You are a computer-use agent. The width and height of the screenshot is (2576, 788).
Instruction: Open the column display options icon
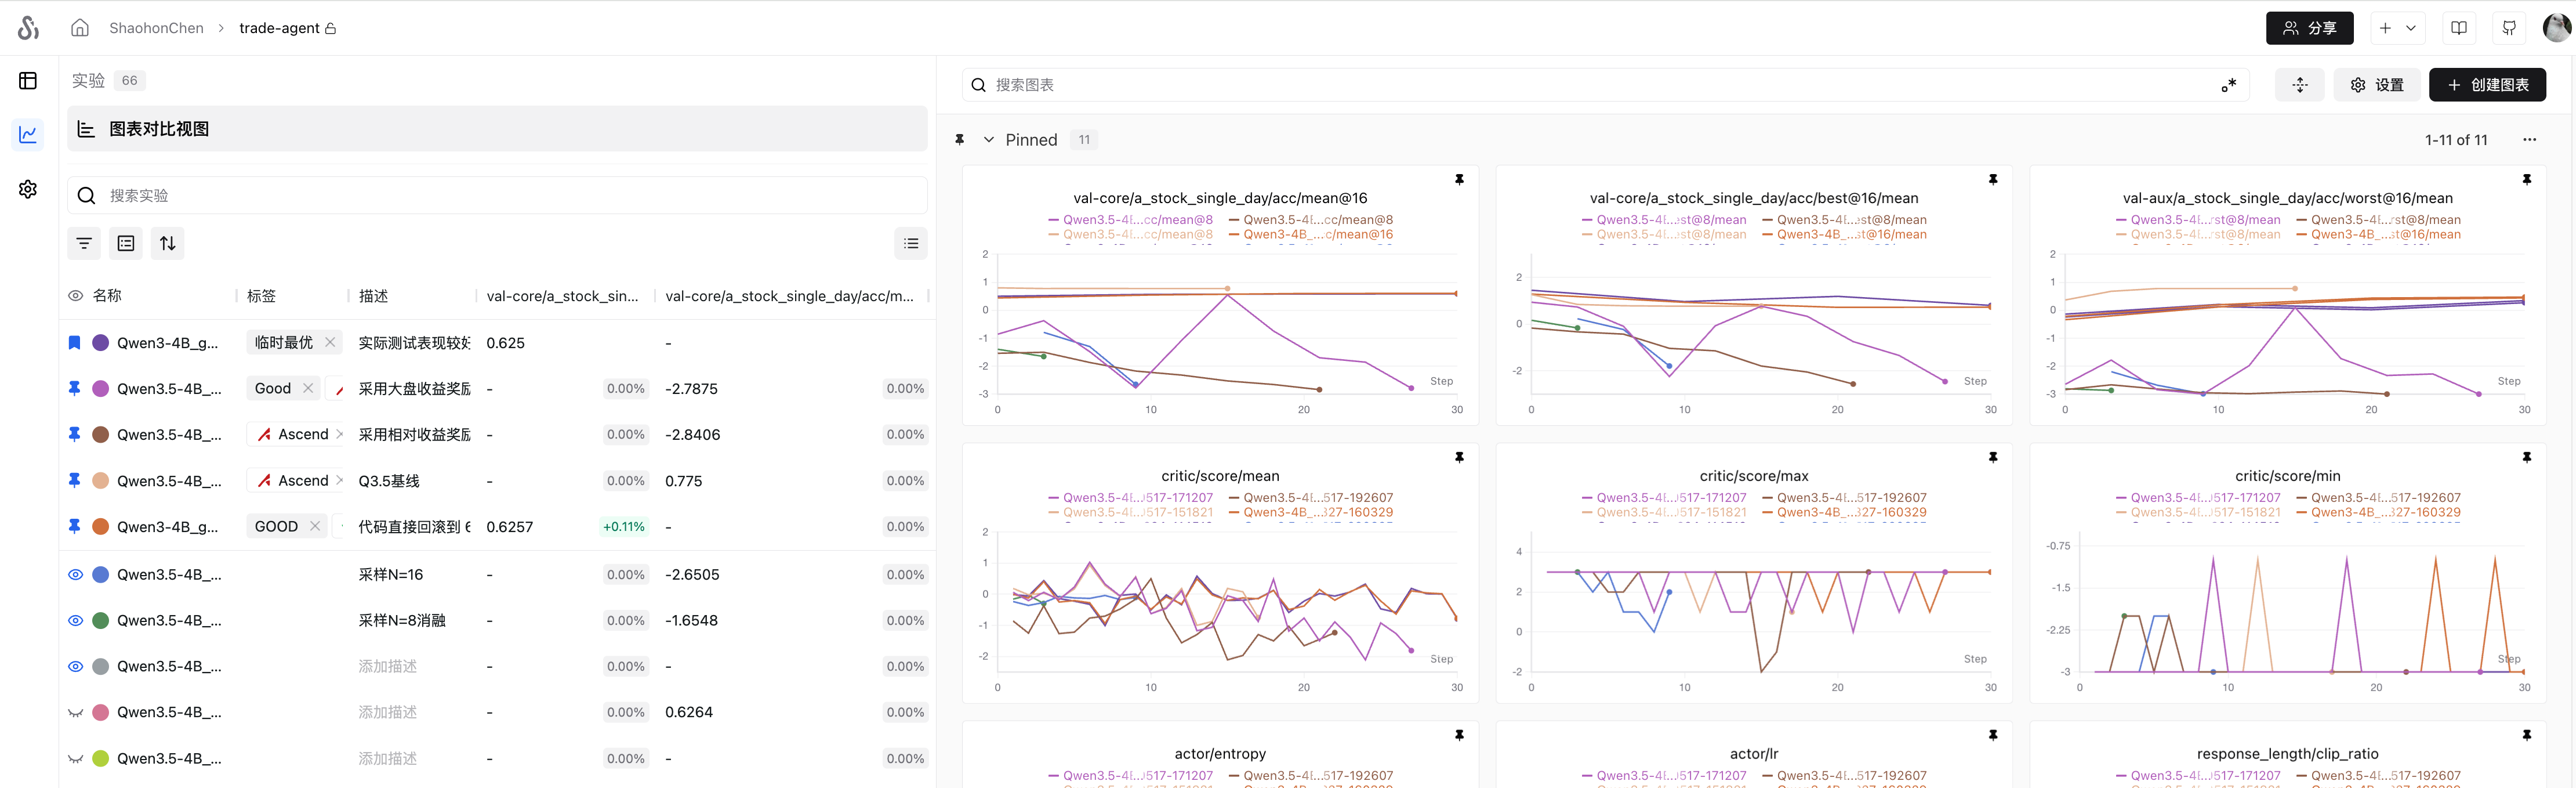(x=126, y=243)
